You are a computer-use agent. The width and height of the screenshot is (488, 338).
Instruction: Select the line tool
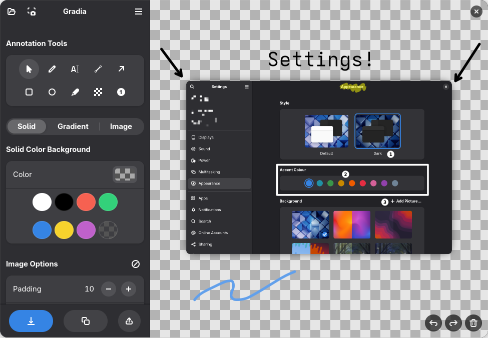click(x=98, y=68)
